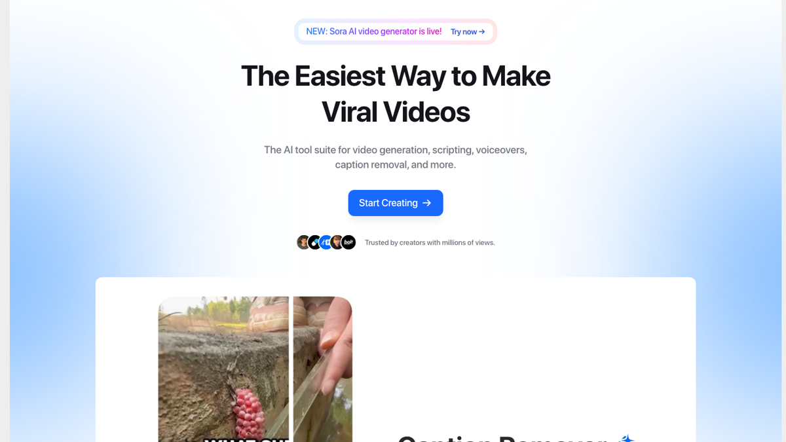786x442 pixels.
Task: Click the Trusted by creators text
Action: point(430,242)
